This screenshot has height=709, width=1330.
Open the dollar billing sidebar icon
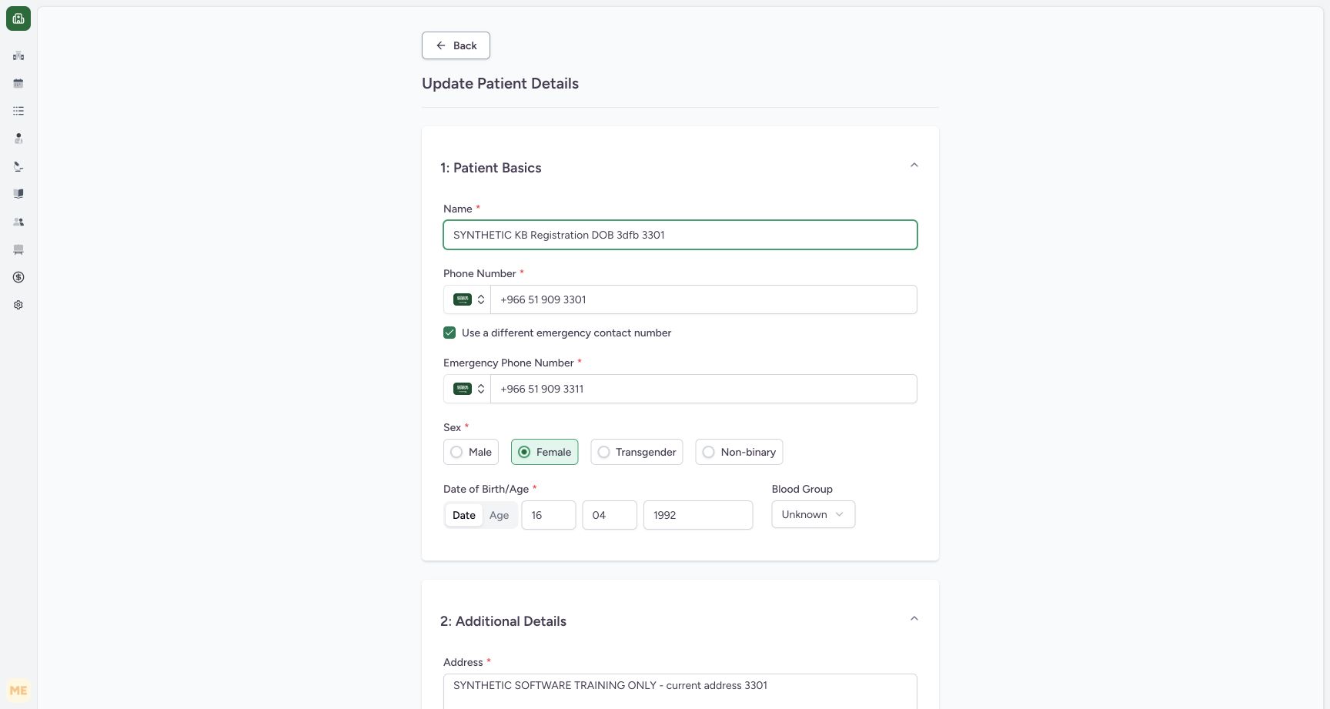(x=18, y=277)
